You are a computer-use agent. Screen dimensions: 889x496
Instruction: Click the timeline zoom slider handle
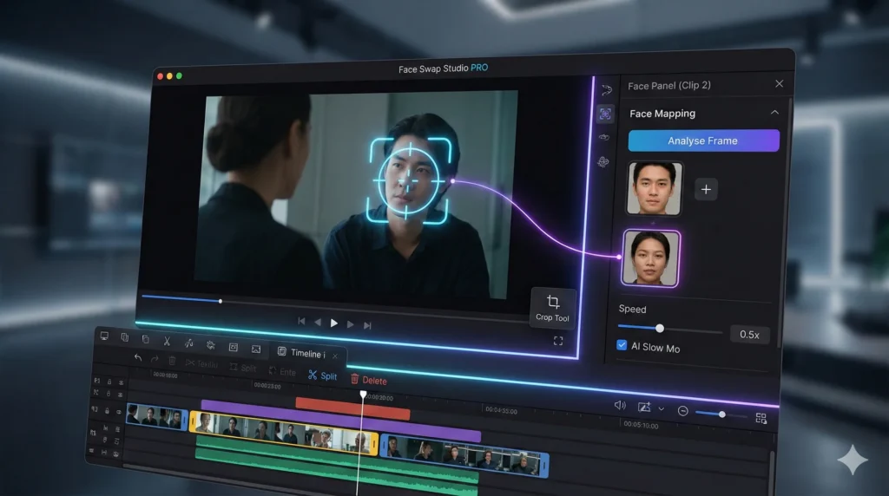(x=721, y=414)
